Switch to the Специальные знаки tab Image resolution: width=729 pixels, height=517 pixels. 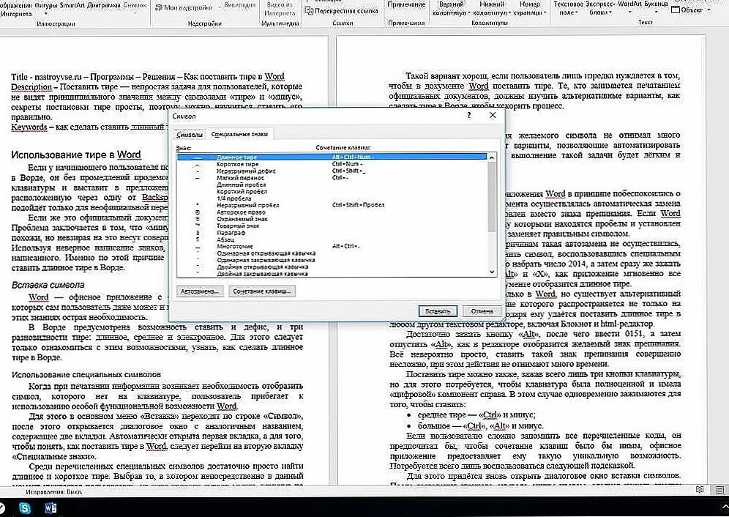click(x=239, y=134)
